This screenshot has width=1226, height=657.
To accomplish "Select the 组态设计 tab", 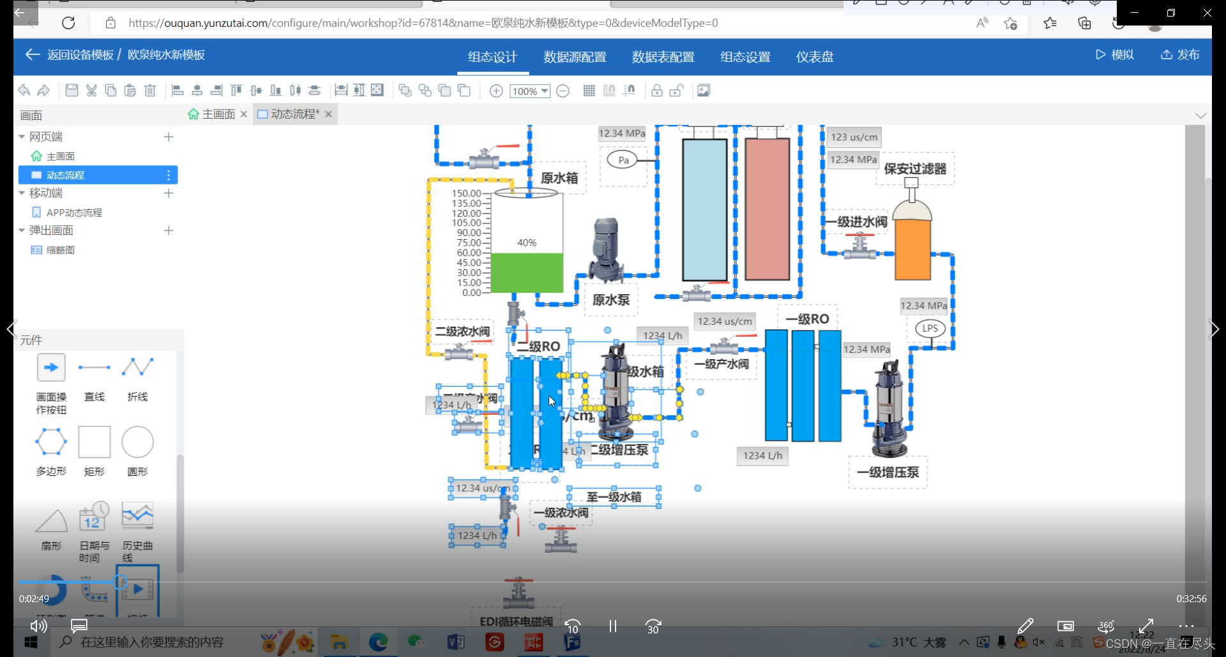I will pos(492,57).
